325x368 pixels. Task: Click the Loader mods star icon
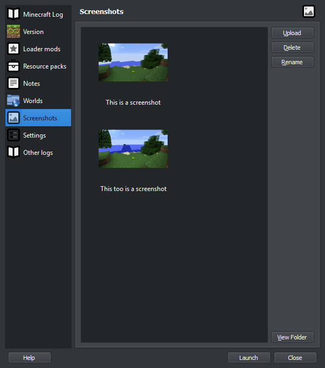pyautogui.click(x=13, y=49)
